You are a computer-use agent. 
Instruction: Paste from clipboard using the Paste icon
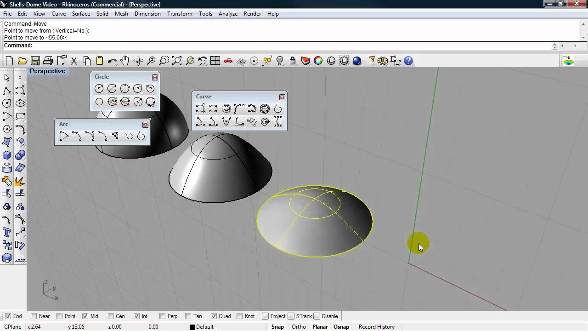[99, 61]
